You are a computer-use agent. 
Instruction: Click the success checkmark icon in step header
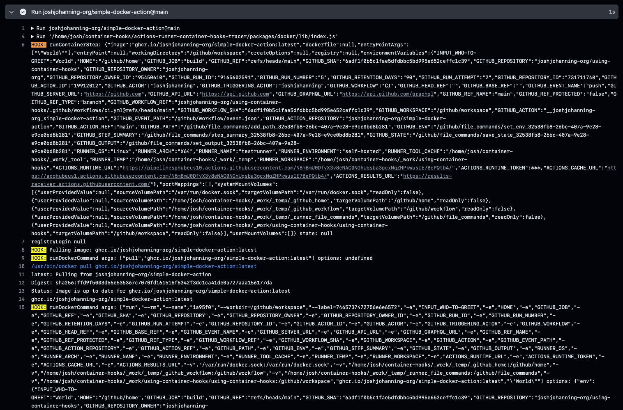click(x=23, y=12)
